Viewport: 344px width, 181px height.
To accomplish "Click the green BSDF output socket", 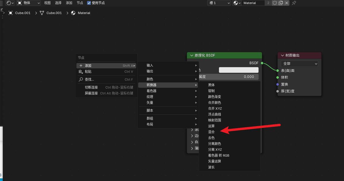I will pyautogui.click(x=262, y=63).
